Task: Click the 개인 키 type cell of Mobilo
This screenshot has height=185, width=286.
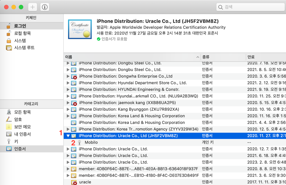Action: (x=208, y=142)
